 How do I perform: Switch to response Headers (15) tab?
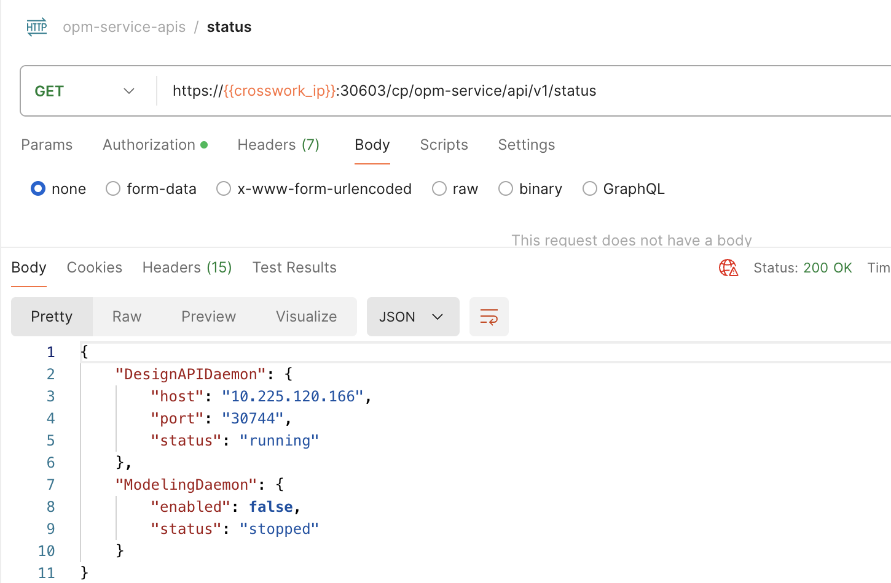pyautogui.click(x=187, y=268)
